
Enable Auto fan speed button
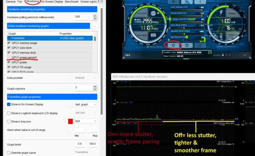click(x=203, y=42)
